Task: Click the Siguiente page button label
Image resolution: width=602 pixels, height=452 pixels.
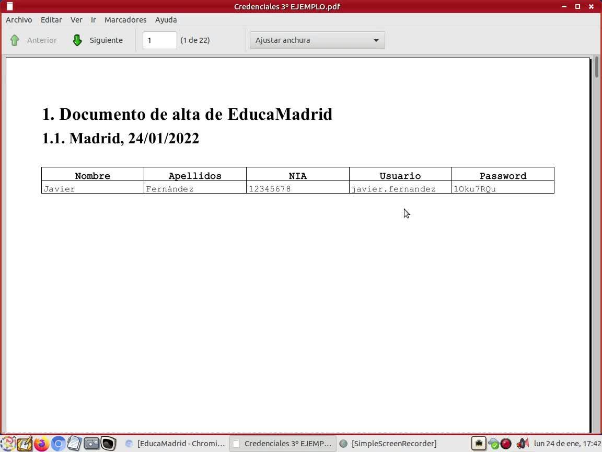Action: coord(107,40)
